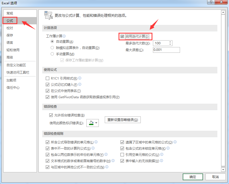The width and height of the screenshot is (229, 184).
Task: Enable R1C1 引用样式 checkbox
Action: [47, 78]
